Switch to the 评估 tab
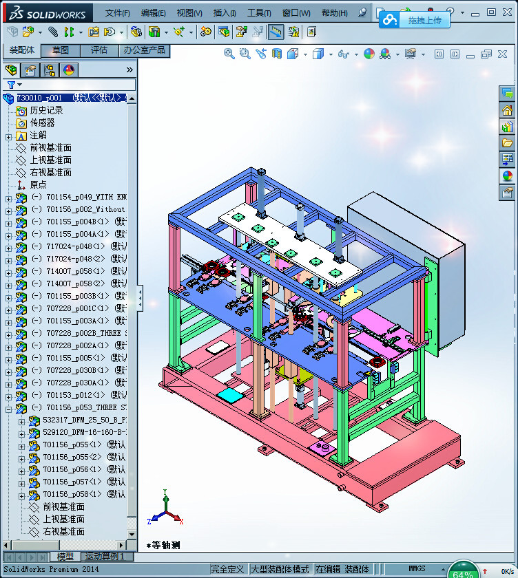 click(x=99, y=50)
